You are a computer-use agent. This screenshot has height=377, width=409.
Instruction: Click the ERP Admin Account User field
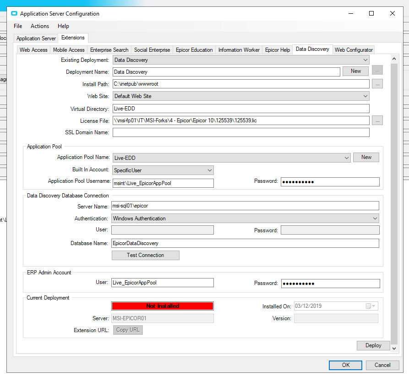163,283
